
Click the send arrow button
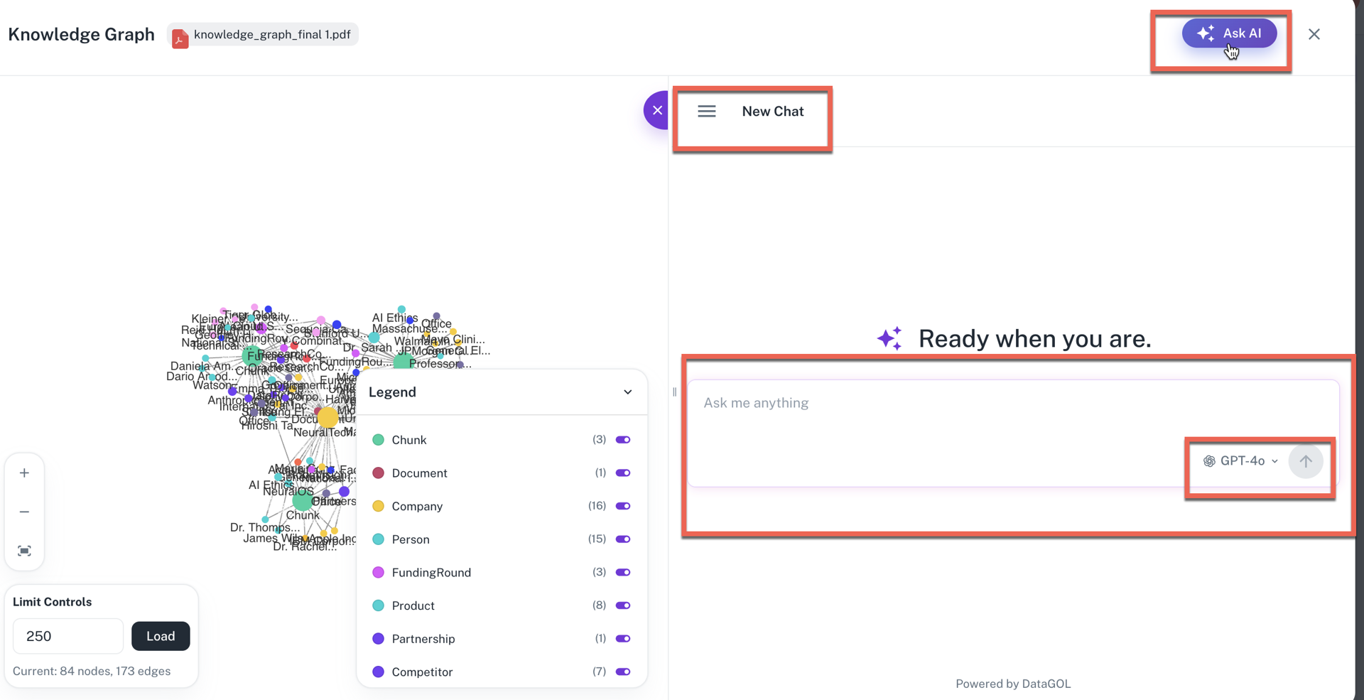coord(1305,461)
